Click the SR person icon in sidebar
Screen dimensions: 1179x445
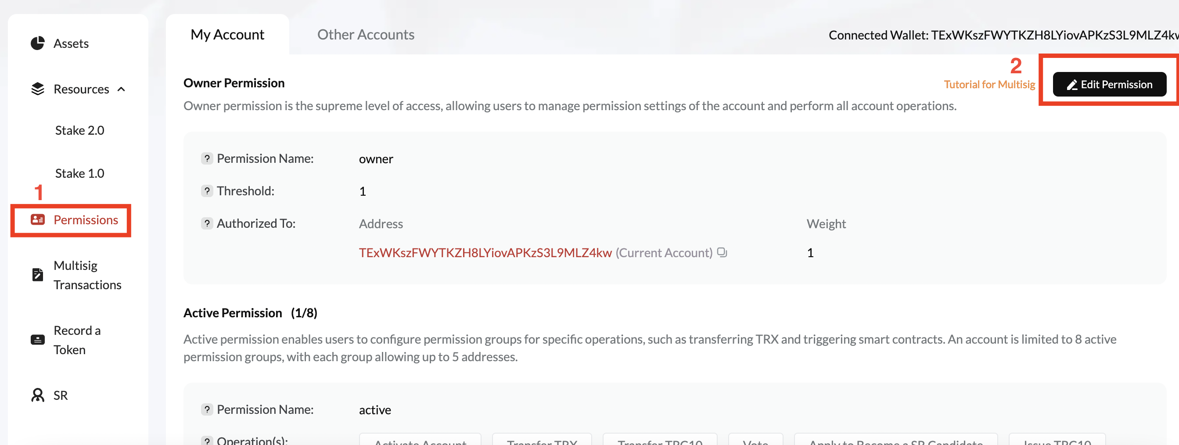point(38,395)
